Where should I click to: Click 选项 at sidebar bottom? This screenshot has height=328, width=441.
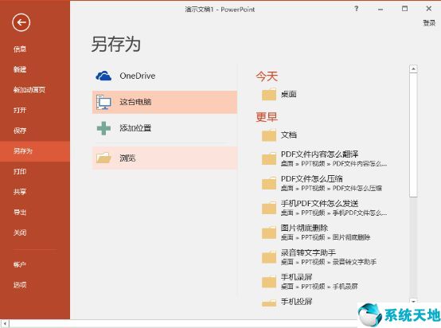[20, 285]
